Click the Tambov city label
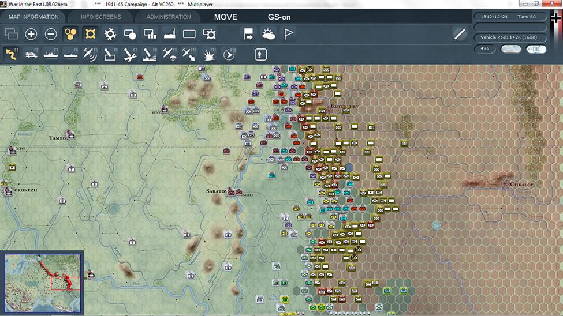The width and height of the screenshot is (563, 316). pyautogui.click(x=57, y=138)
